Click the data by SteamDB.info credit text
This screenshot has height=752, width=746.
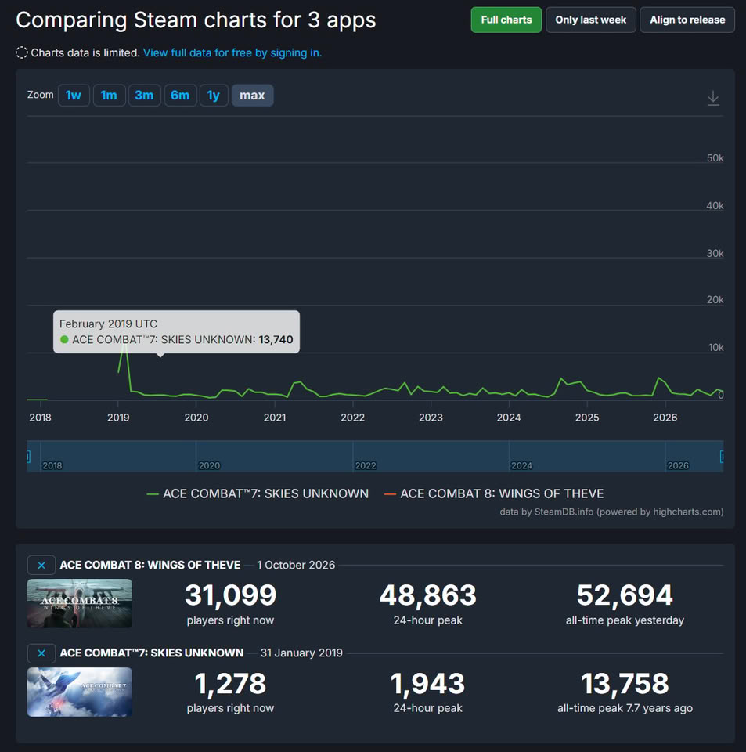(611, 512)
